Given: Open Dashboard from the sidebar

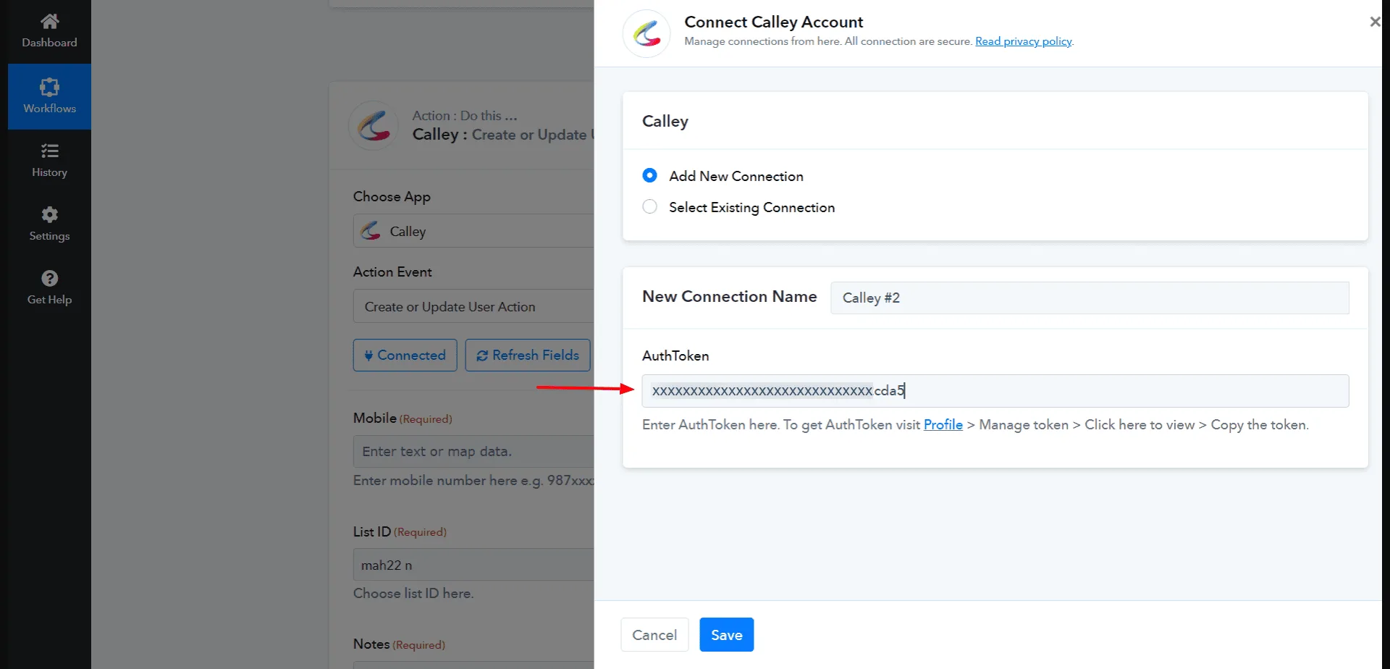Looking at the screenshot, I should (x=49, y=31).
